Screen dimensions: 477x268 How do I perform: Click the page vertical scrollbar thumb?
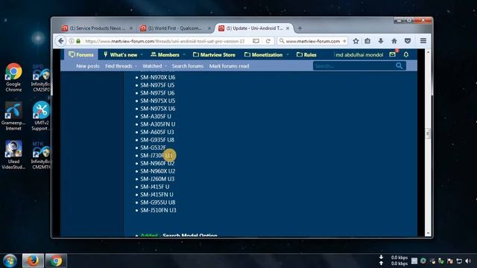[x=428, y=134]
